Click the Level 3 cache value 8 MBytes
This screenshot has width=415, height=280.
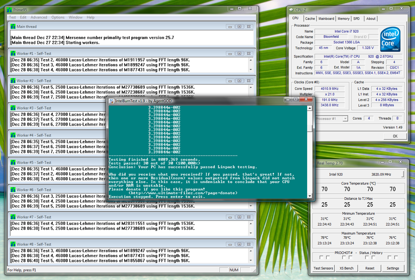tap(387, 105)
